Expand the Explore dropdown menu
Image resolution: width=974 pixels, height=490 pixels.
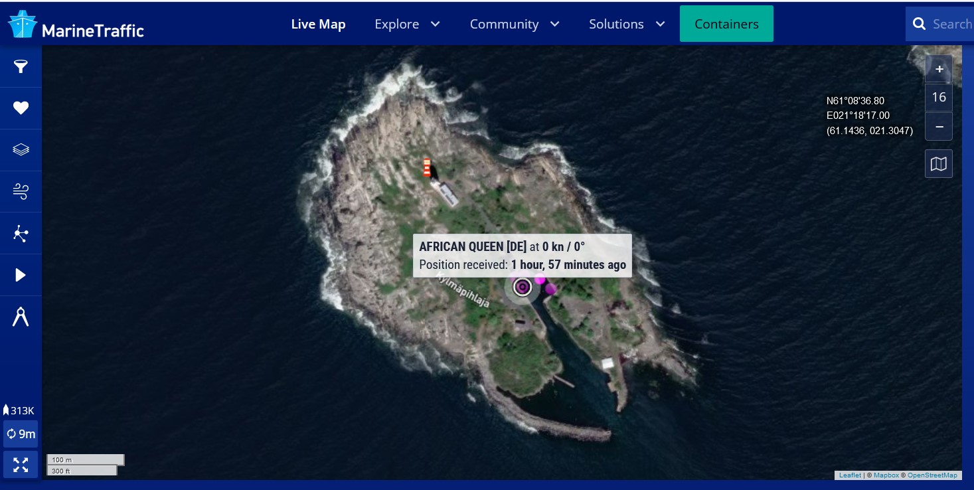pos(407,25)
